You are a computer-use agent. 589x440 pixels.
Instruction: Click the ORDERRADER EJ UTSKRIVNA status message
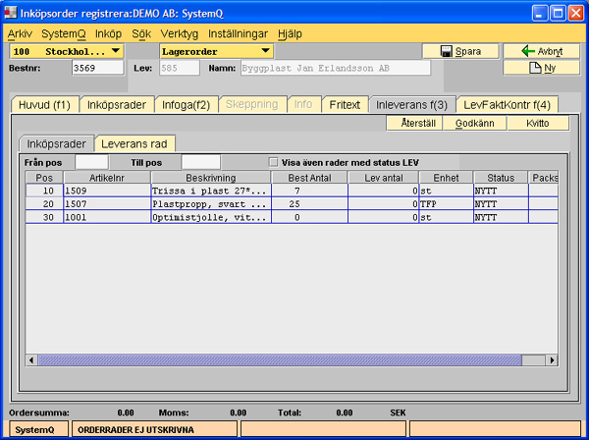coord(154,430)
